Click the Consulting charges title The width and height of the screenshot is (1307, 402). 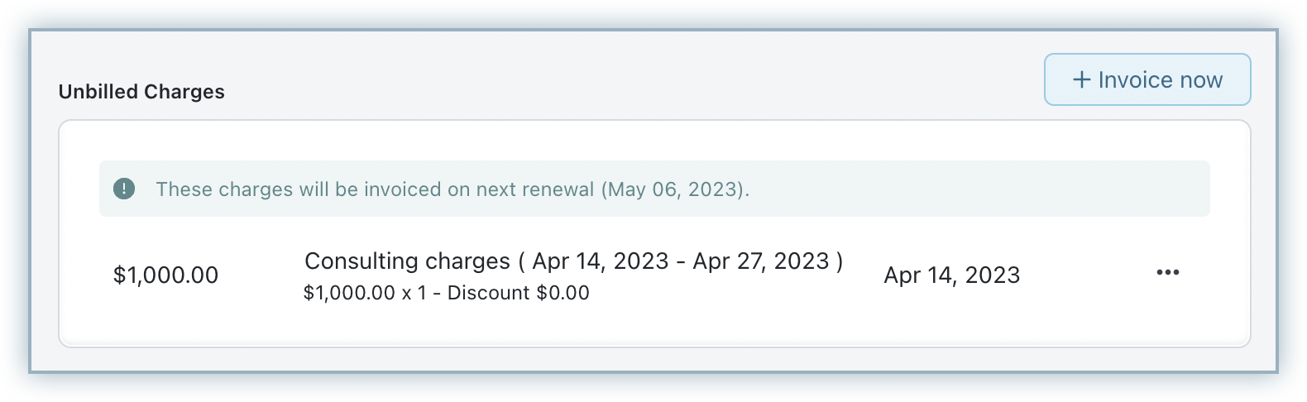pos(407,261)
